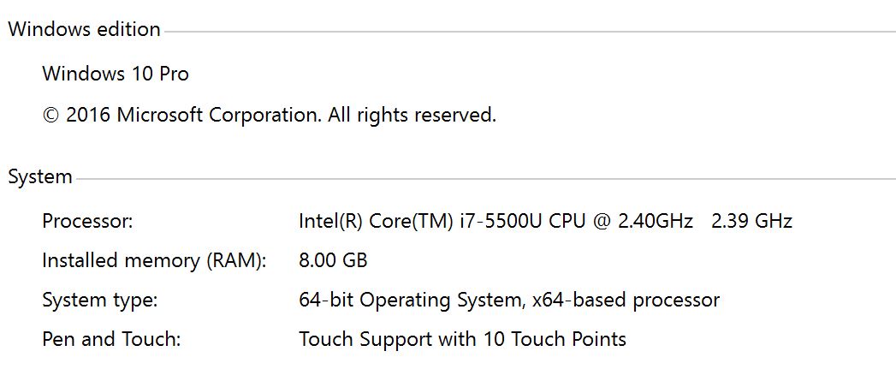Click the copyright symbol before 2016
896x381 pixels.
pyautogui.click(x=50, y=115)
